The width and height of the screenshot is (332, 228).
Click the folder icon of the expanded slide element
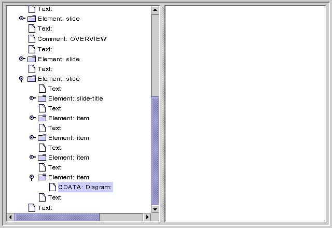pos(32,79)
